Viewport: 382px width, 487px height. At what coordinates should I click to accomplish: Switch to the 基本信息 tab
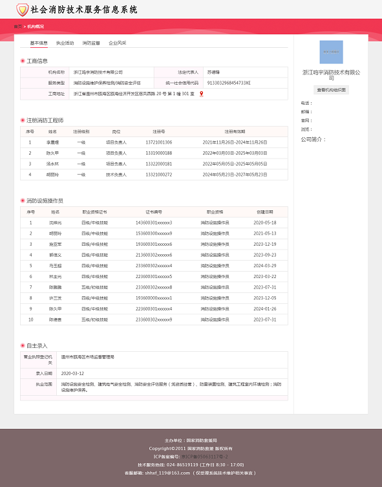point(39,43)
